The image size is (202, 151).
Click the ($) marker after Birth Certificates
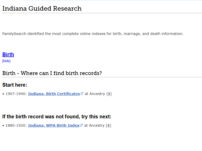click(x=109, y=94)
